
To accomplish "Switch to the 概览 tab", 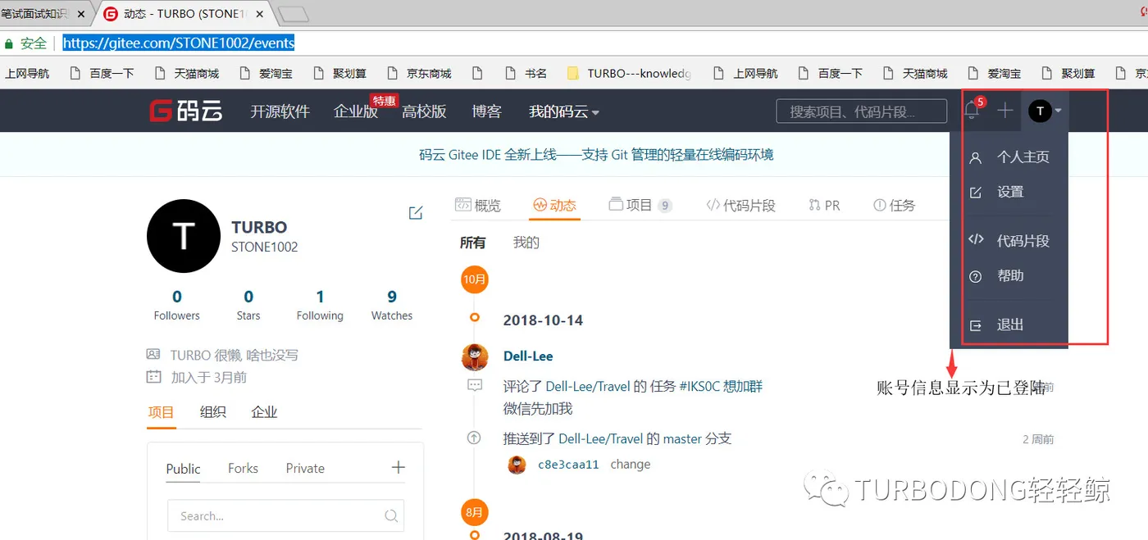I will click(478, 205).
